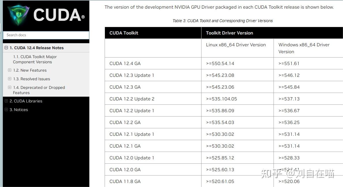This screenshot has height=187, width=343.
Task: Select the Linux x86_64 Driver Version header
Action: click(236, 45)
